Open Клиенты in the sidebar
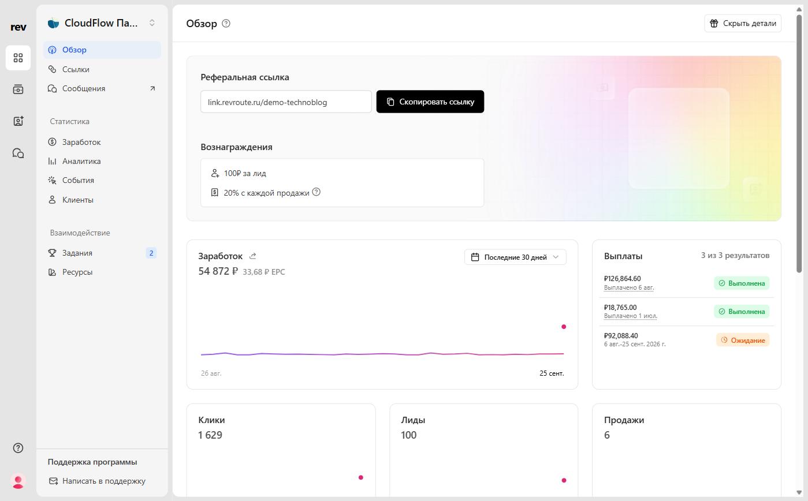This screenshot has width=808, height=501. (102, 200)
